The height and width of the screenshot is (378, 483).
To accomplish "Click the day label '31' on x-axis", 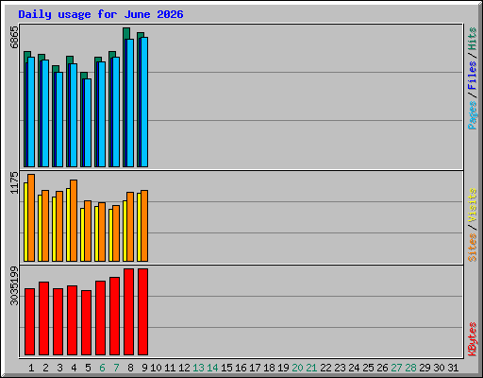I will tap(453, 368).
